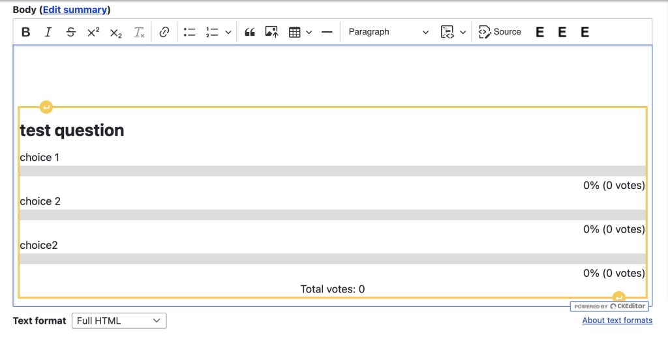Click the choice 2 vote progress bar
Viewport: 668px width, 342px height.
pyautogui.click(x=332, y=215)
